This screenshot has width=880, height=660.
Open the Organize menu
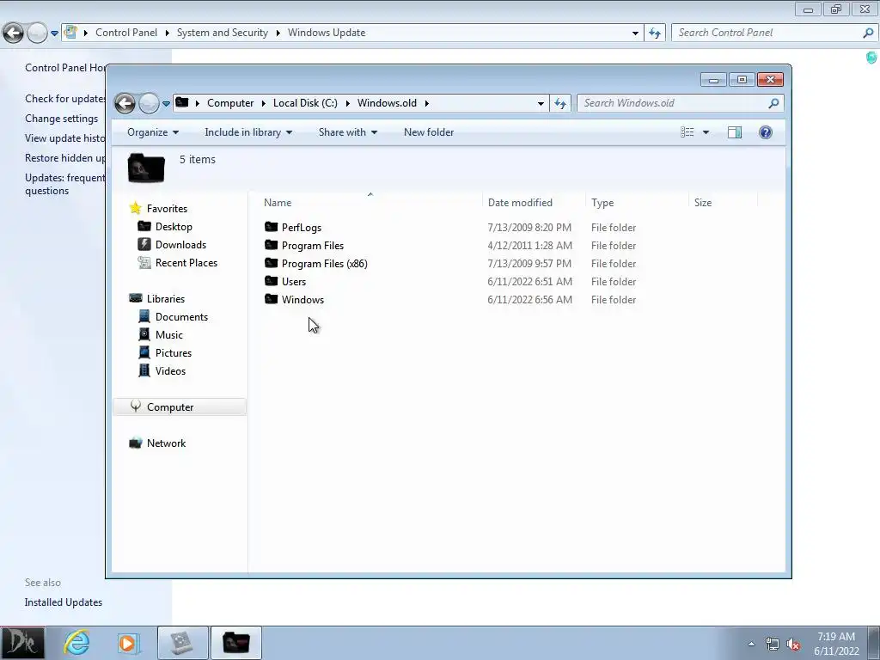[x=153, y=132]
